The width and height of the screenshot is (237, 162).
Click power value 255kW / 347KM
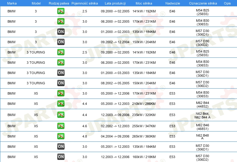coord(144,126)
